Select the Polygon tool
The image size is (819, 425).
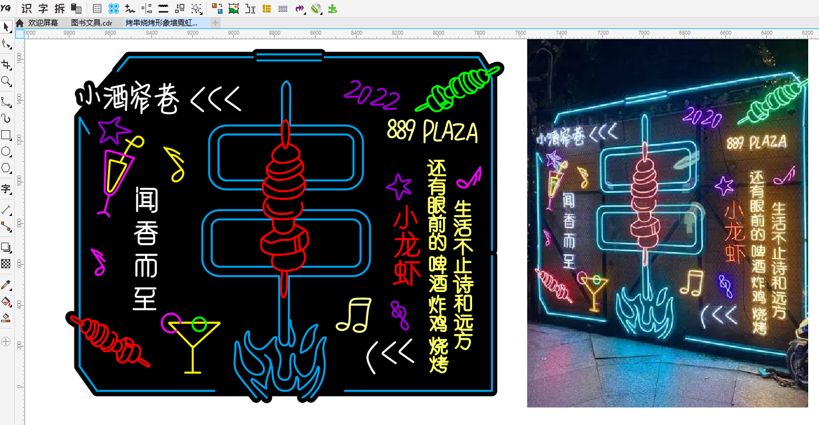[6, 168]
